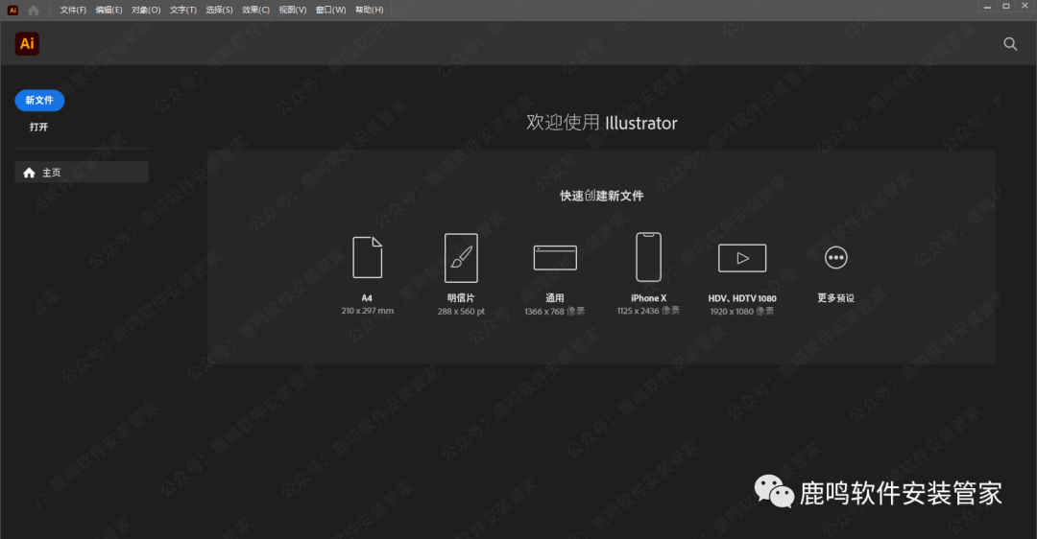The width and height of the screenshot is (1037, 539).
Task: Click the 1125 x 2436 像素 size text
Action: 648,311
